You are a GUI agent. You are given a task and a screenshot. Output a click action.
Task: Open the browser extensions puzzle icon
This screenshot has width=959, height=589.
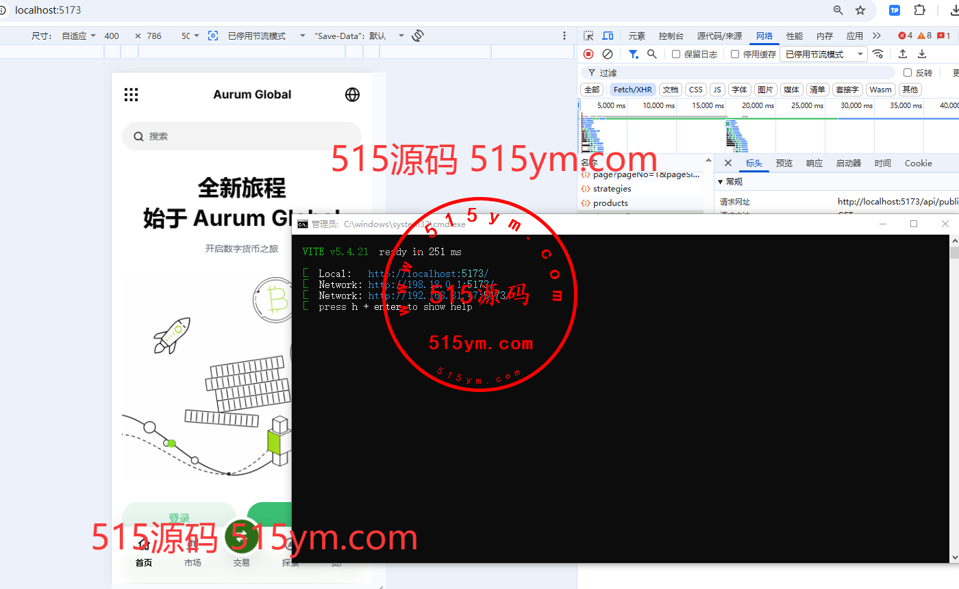(920, 10)
